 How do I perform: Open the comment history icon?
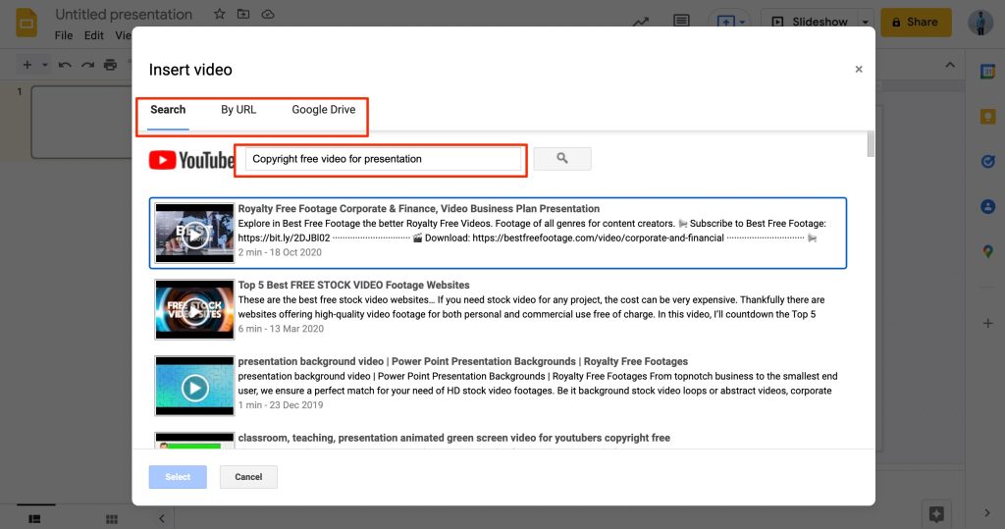pos(681,21)
